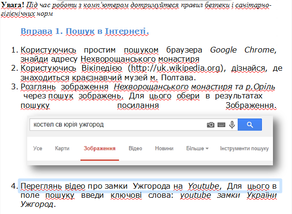Go to the Відео tab
The width and height of the screenshot is (292, 214).
pyautogui.click(x=135, y=149)
